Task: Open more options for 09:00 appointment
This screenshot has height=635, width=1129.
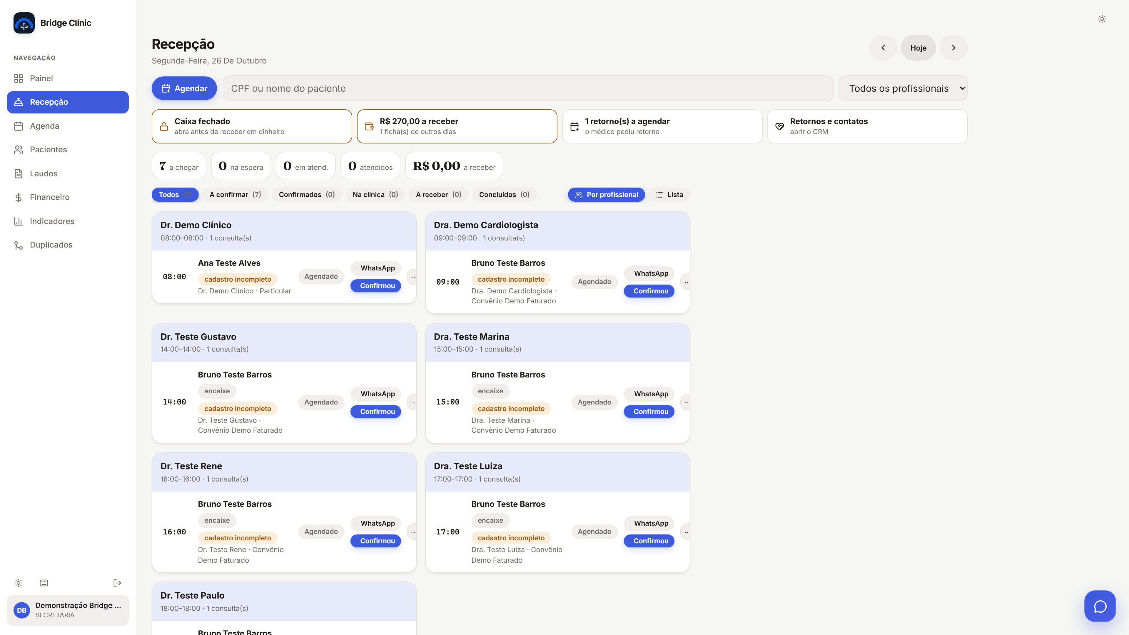Action: pos(686,282)
